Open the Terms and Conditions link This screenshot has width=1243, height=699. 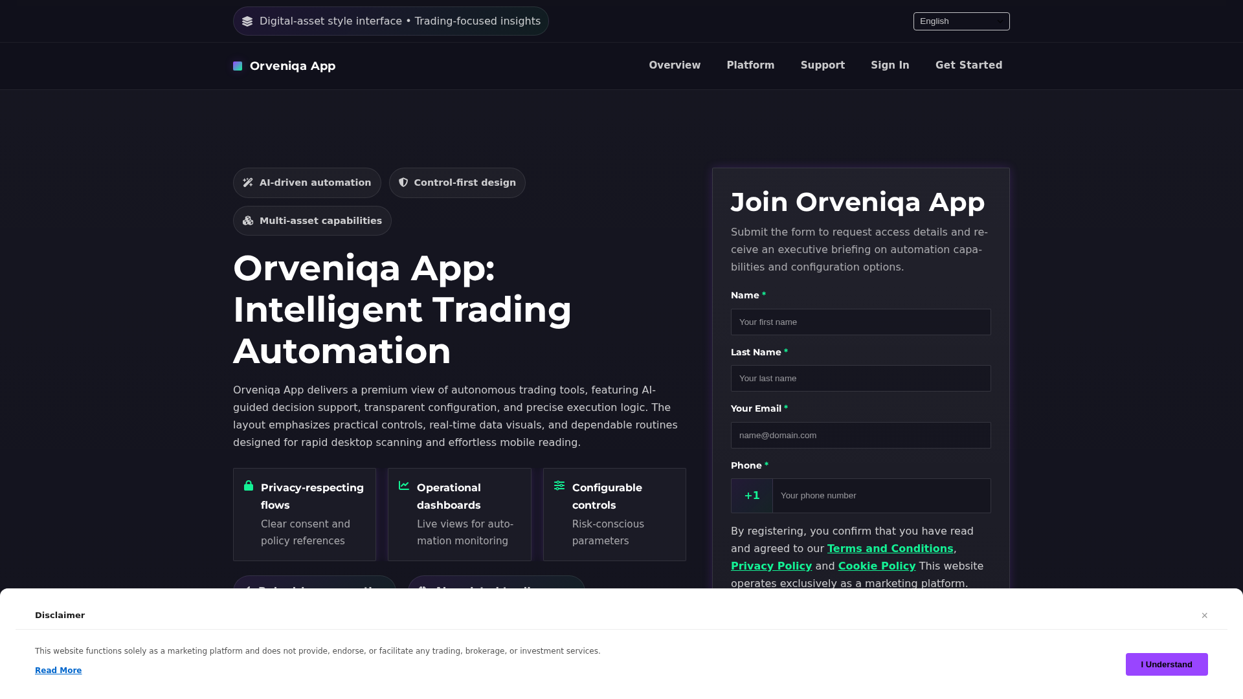(890, 548)
